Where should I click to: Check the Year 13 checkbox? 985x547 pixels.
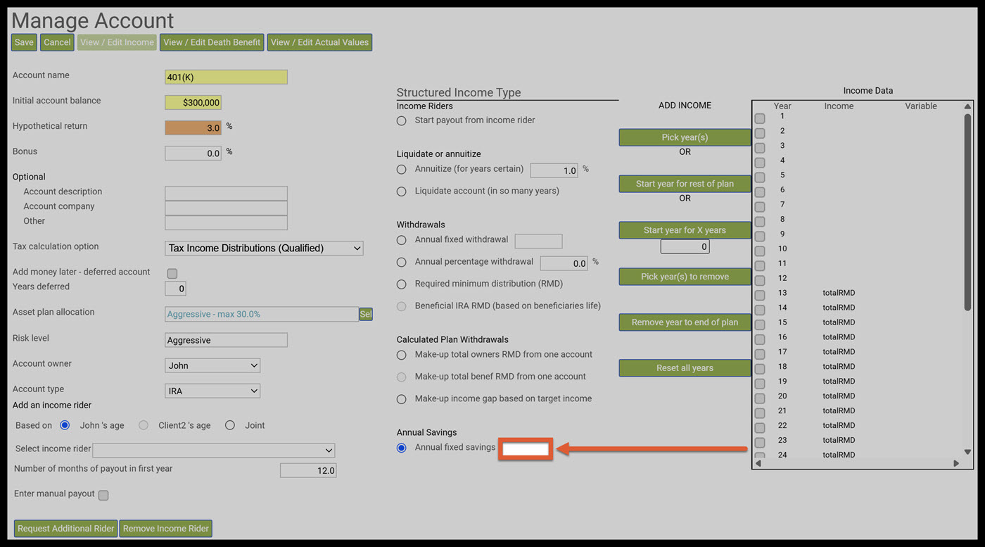click(x=760, y=295)
